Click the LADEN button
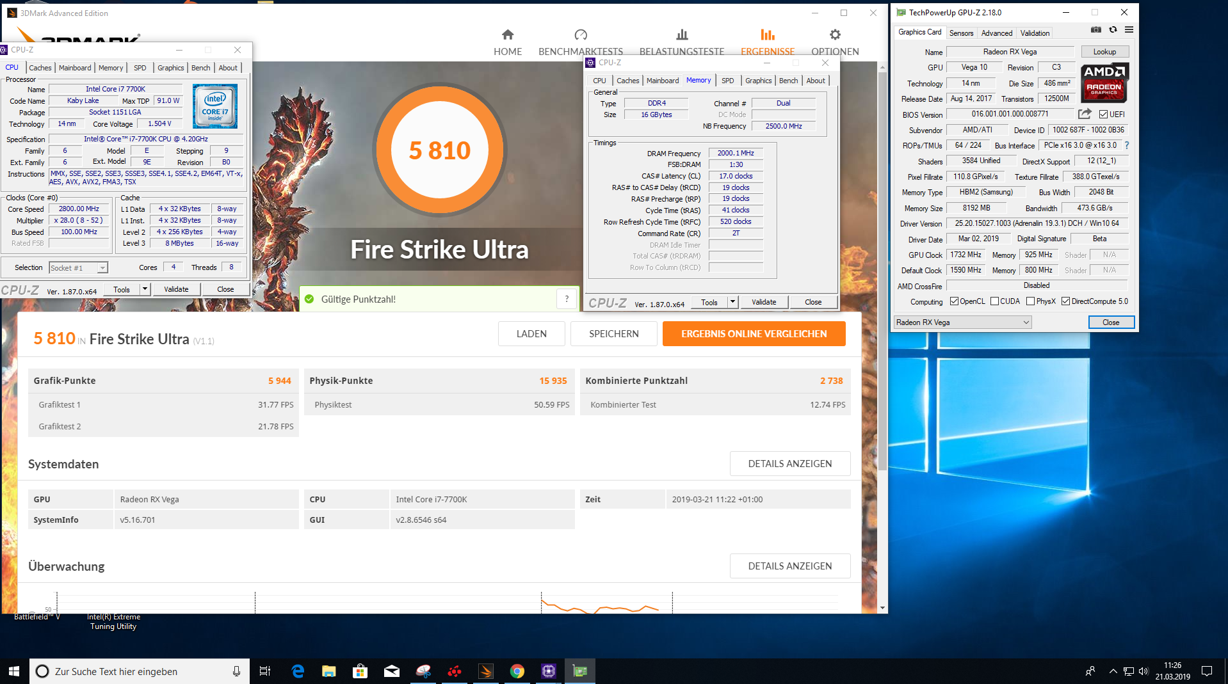Viewport: 1228px width, 684px height. (531, 334)
